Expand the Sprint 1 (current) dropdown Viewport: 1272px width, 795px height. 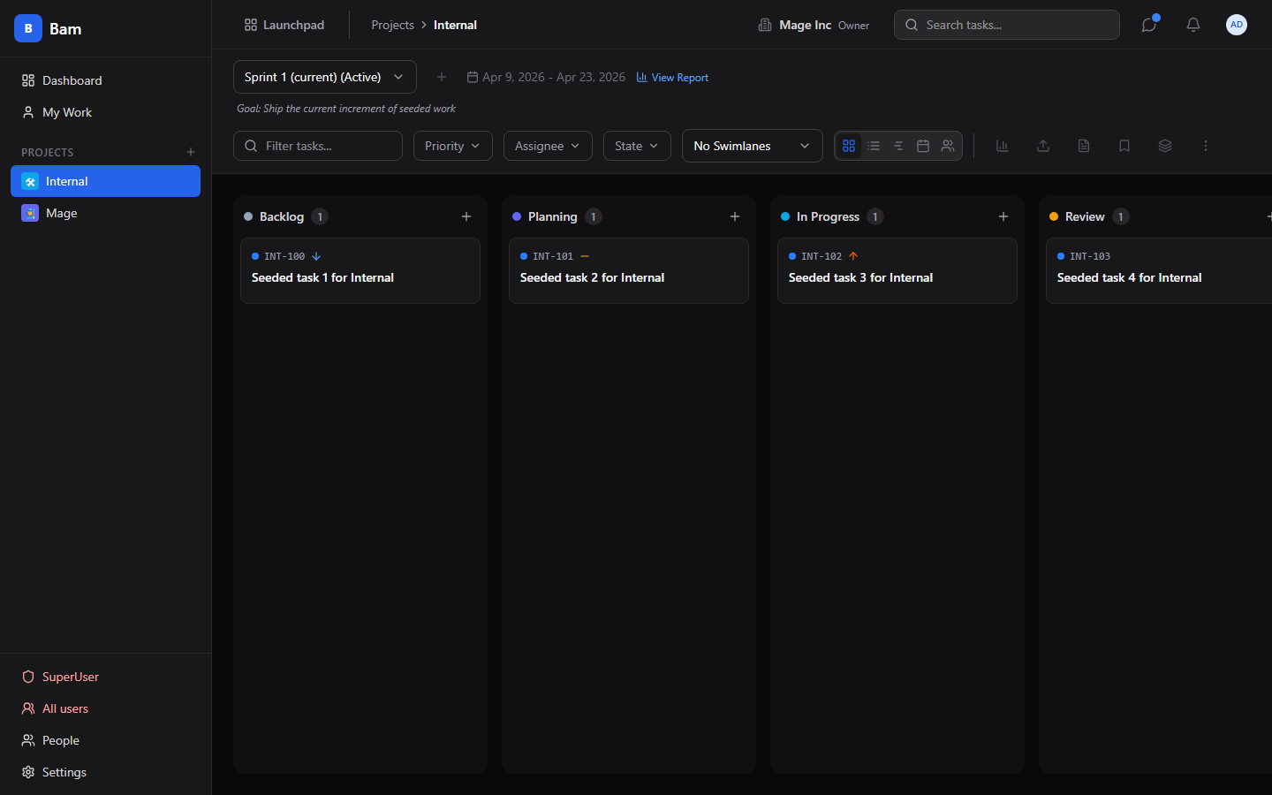(324, 77)
